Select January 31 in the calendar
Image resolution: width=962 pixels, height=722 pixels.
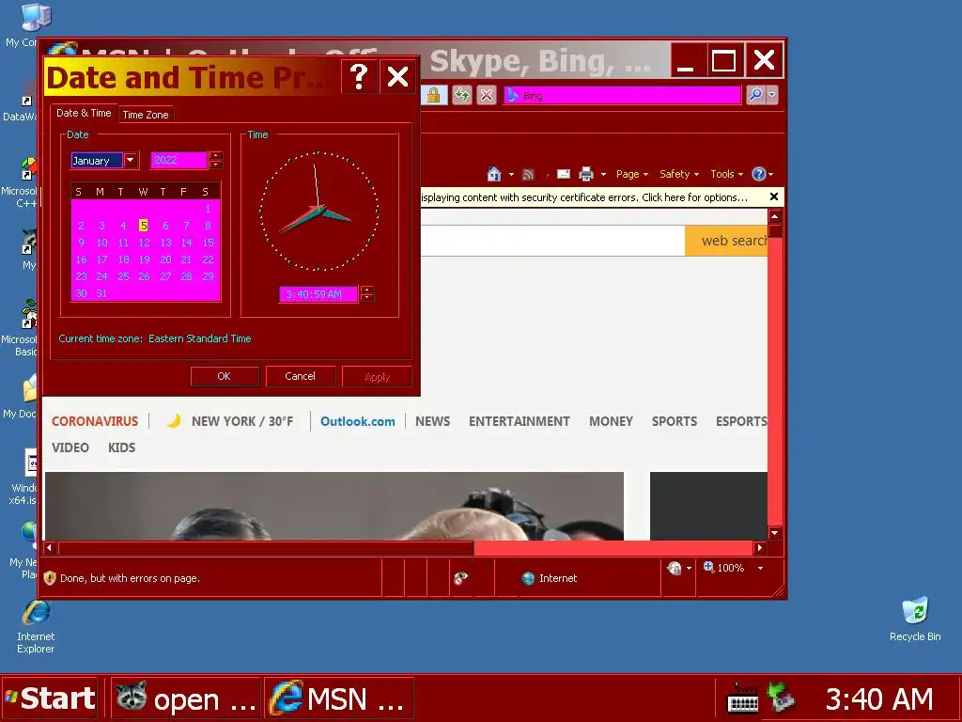(101, 293)
